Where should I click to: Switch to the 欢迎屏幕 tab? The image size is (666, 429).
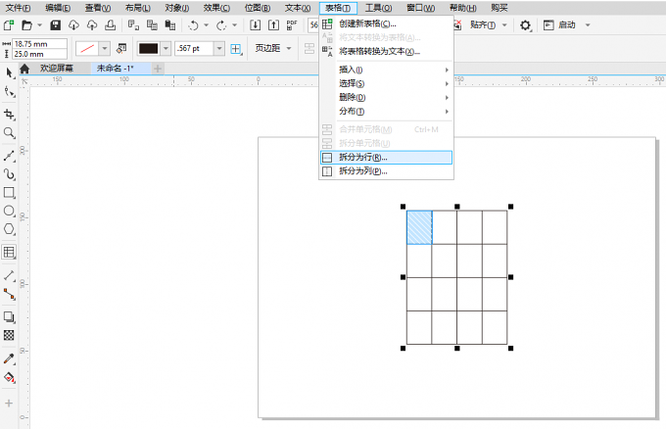click(56, 69)
